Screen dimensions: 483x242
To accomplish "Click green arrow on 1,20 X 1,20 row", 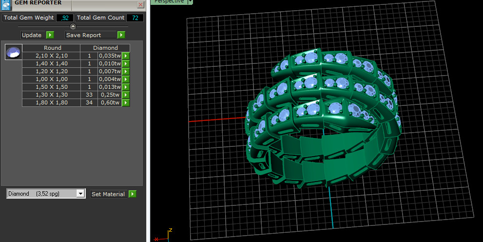I will coord(126,71).
